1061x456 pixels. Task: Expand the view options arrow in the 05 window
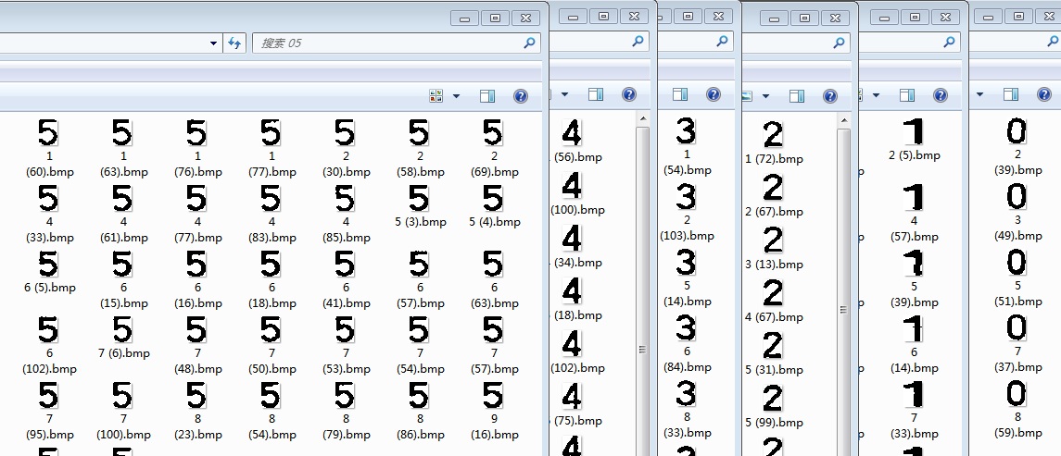click(x=456, y=96)
